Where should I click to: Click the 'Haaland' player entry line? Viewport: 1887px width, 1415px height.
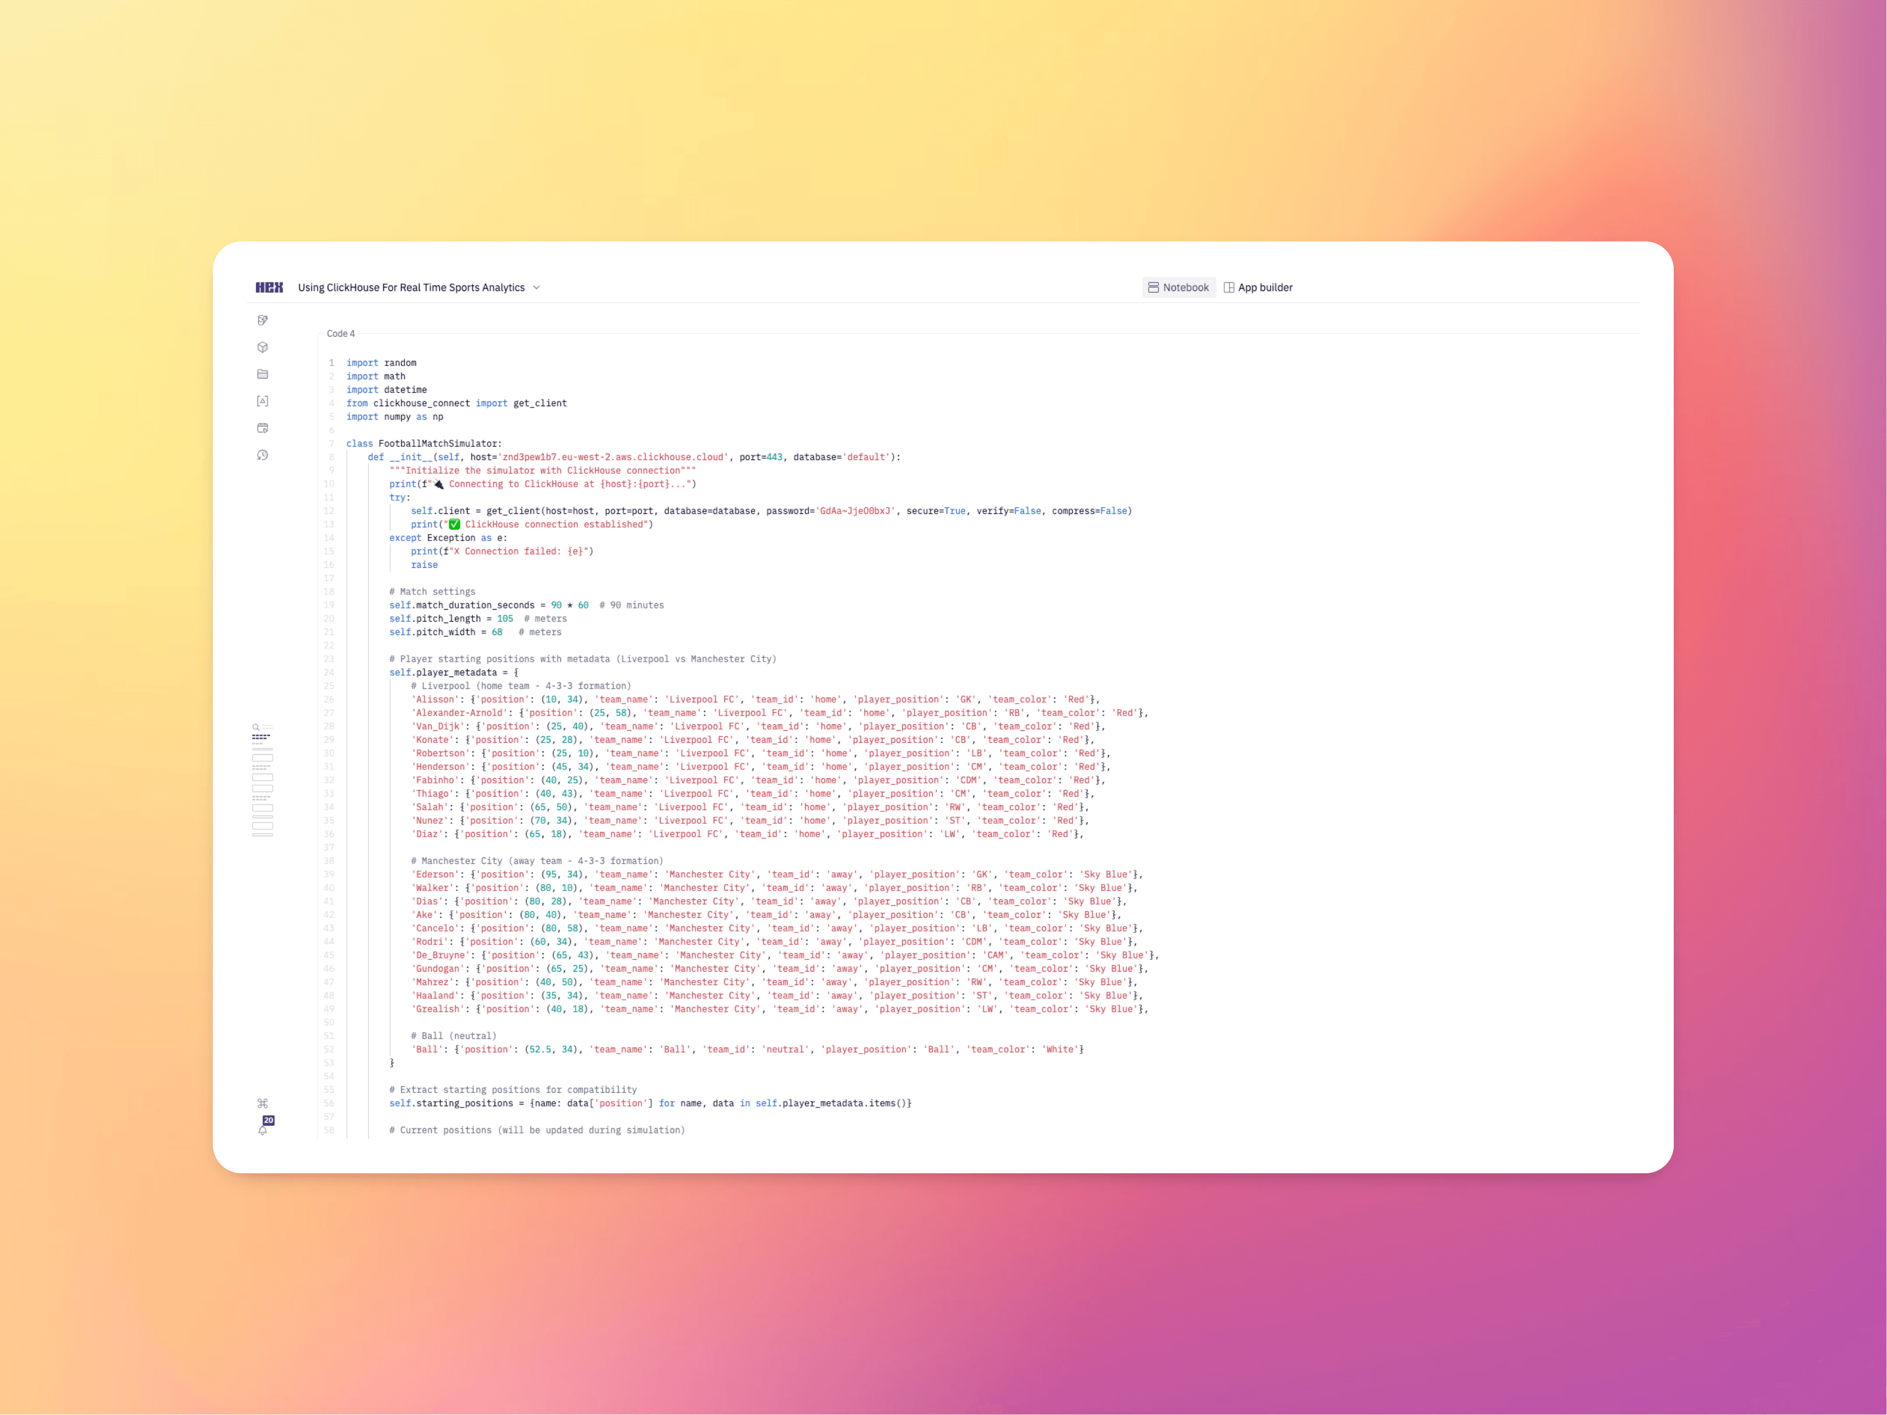(x=777, y=996)
